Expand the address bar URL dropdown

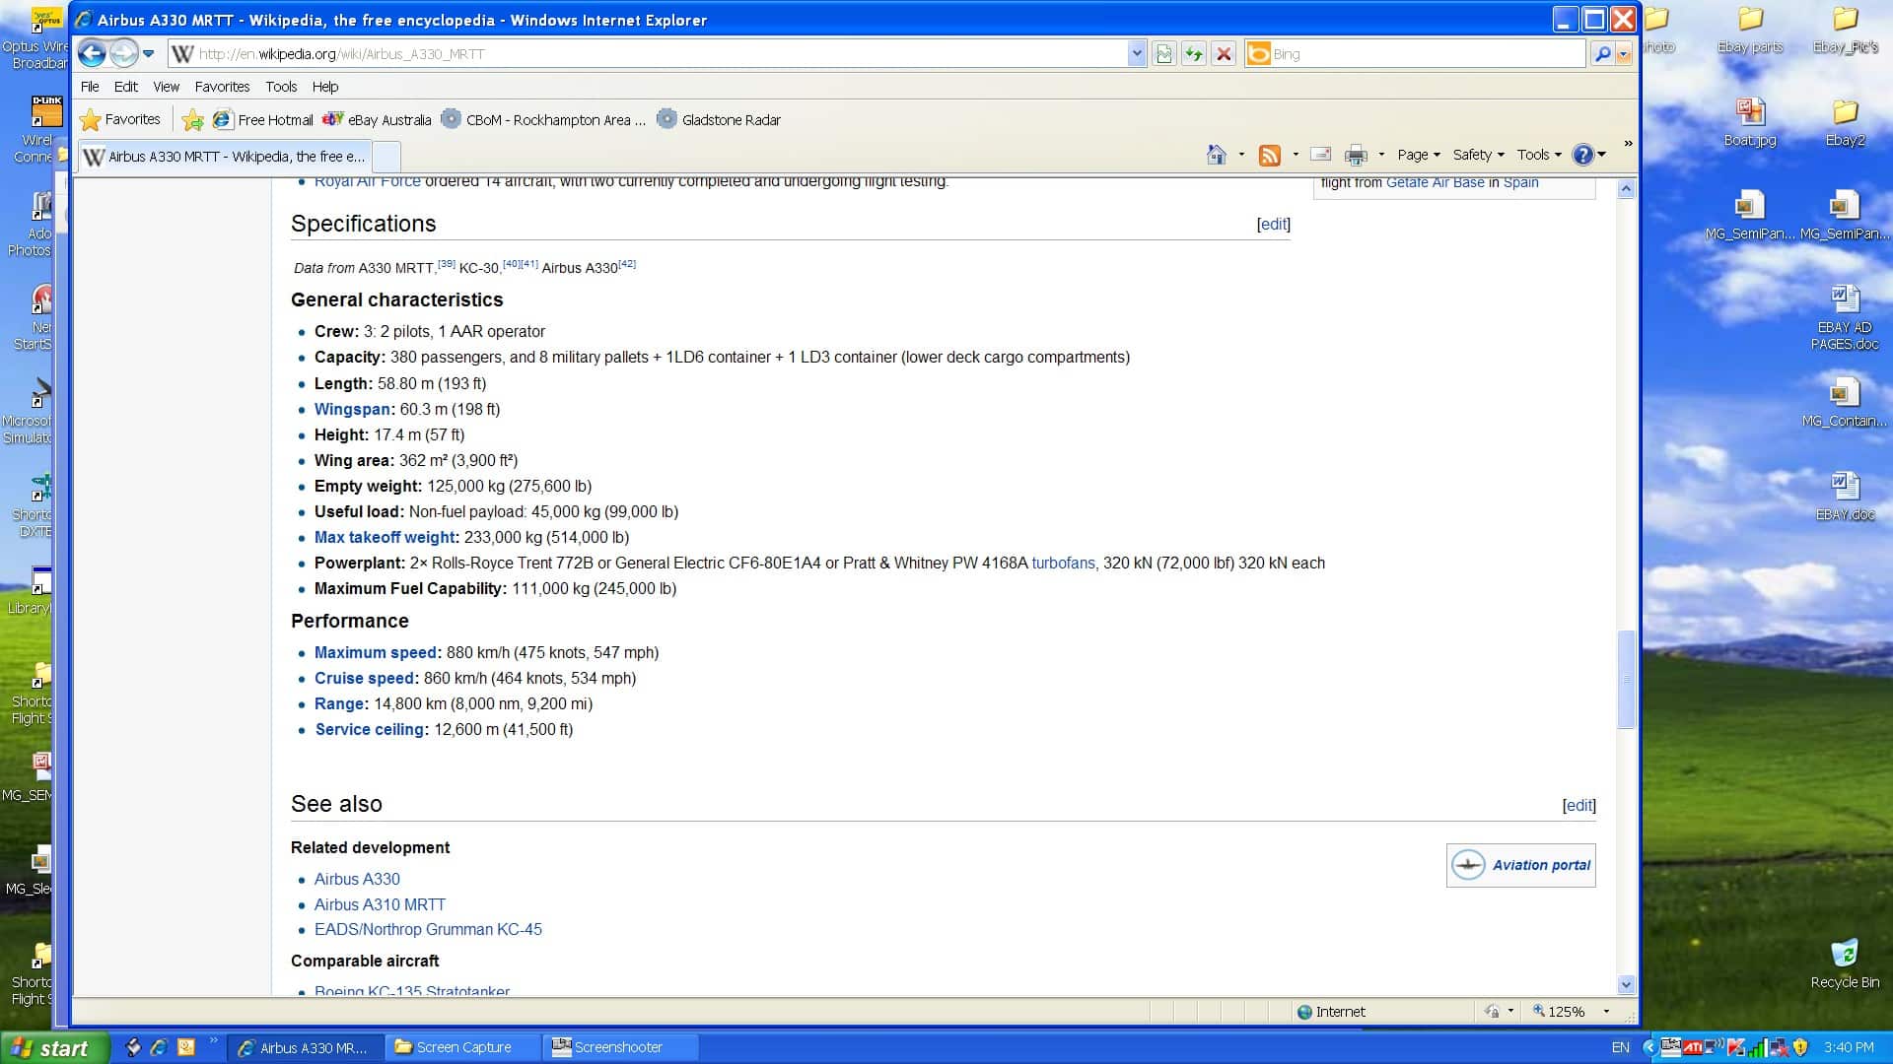pos(1137,54)
